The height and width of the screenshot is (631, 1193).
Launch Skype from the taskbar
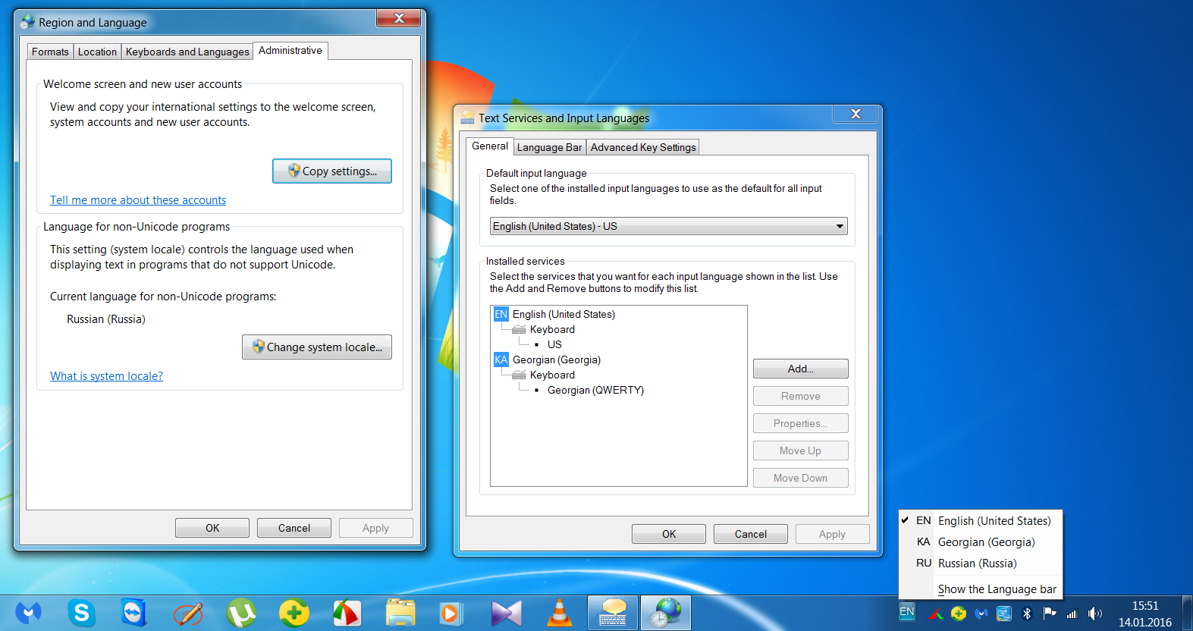(81, 613)
